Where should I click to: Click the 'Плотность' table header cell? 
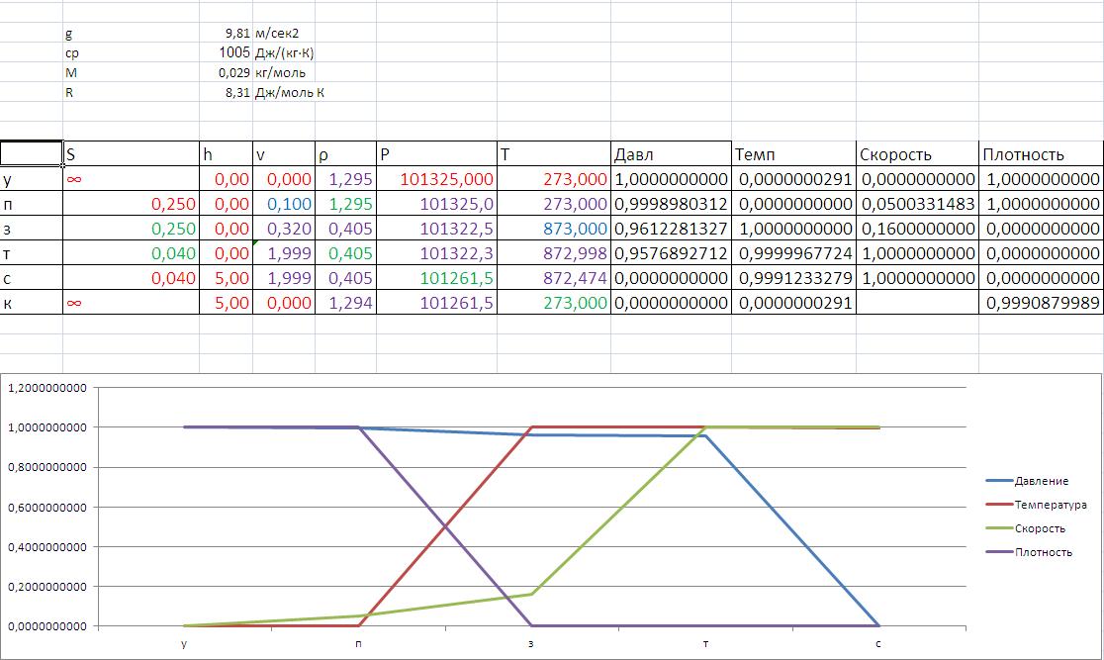(x=1040, y=153)
